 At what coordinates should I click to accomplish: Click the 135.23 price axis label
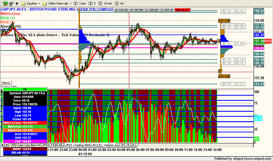coord(259,84)
